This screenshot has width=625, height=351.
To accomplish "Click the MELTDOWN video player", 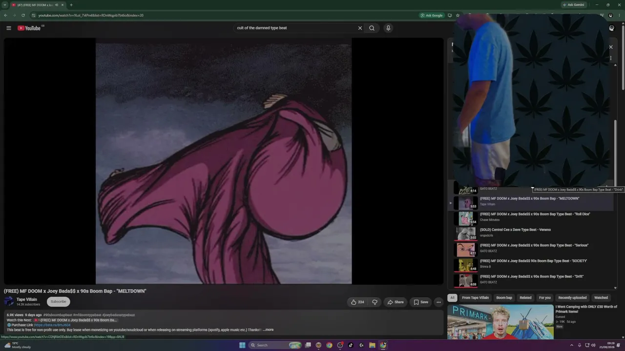I will click(x=224, y=161).
